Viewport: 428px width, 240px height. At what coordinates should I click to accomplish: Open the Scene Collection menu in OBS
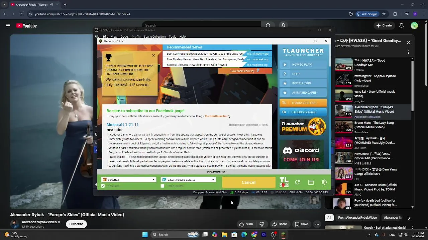point(154,37)
